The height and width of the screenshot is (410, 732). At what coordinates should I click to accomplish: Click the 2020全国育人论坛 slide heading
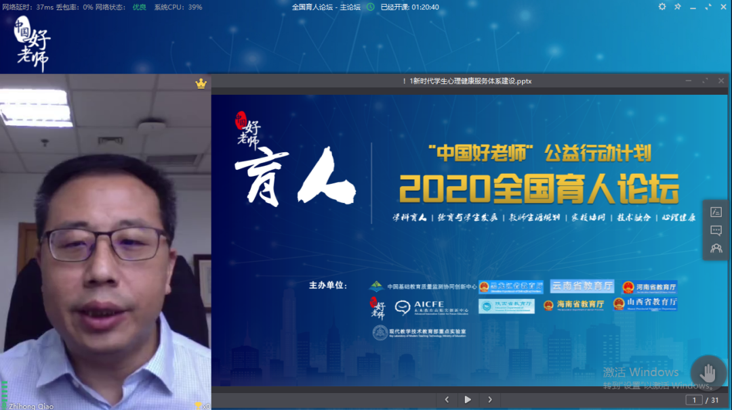pyautogui.click(x=540, y=189)
